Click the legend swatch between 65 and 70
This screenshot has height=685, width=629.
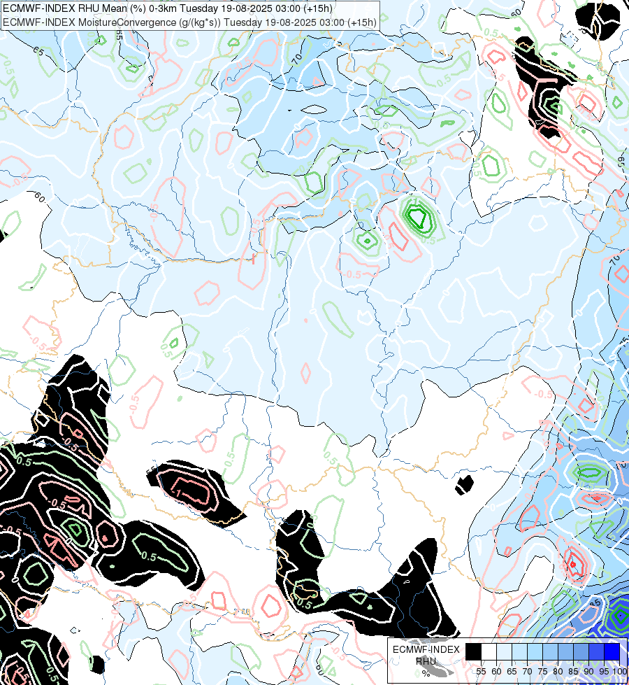(519, 651)
